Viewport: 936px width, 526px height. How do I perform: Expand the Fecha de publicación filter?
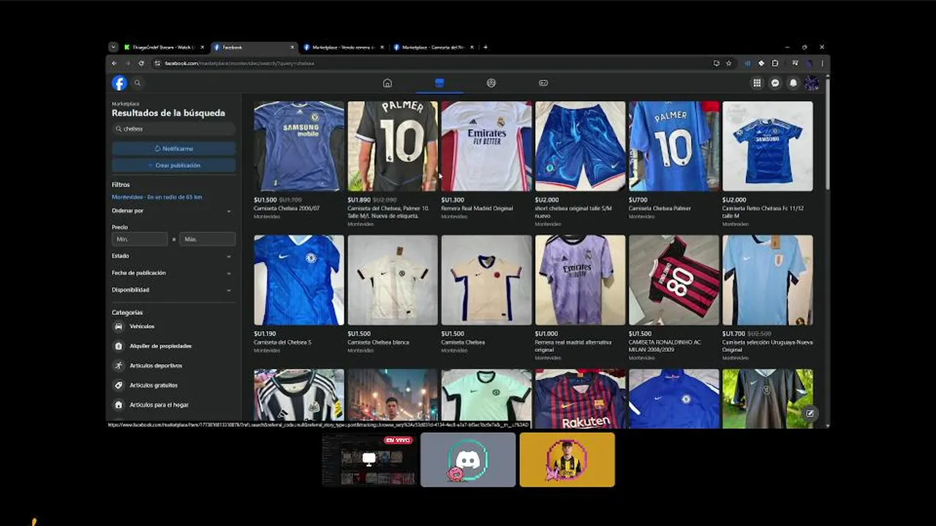(173, 273)
